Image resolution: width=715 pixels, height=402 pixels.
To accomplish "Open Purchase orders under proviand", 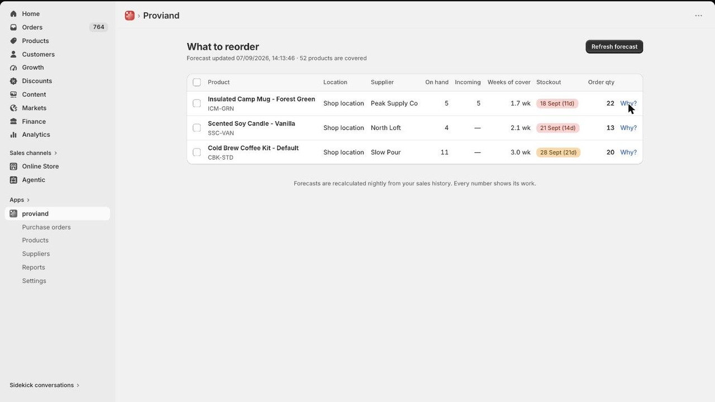I will (46, 227).
